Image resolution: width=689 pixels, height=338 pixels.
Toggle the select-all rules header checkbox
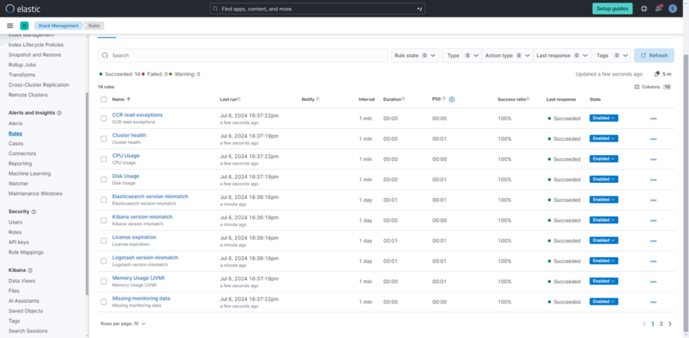[104, 99]
